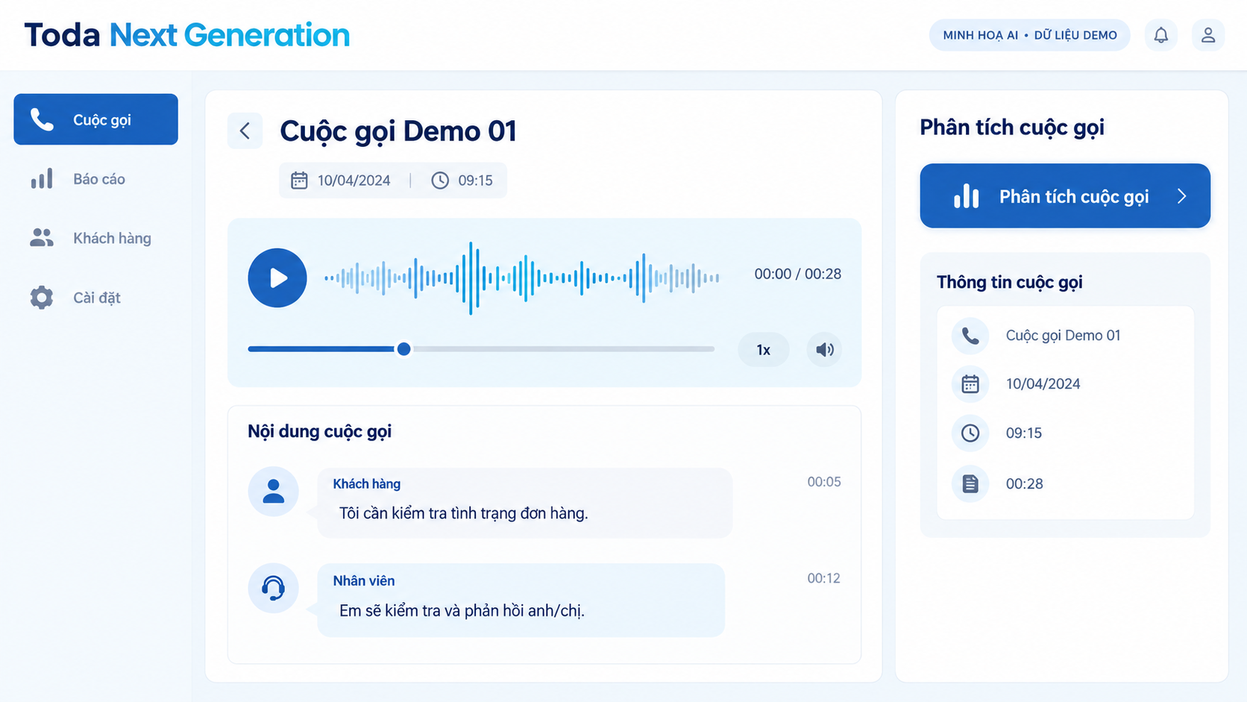1247x702 pixels.
Task: Click the bar chart icon next to Báo cáo
Action: (x=42, y=179)
